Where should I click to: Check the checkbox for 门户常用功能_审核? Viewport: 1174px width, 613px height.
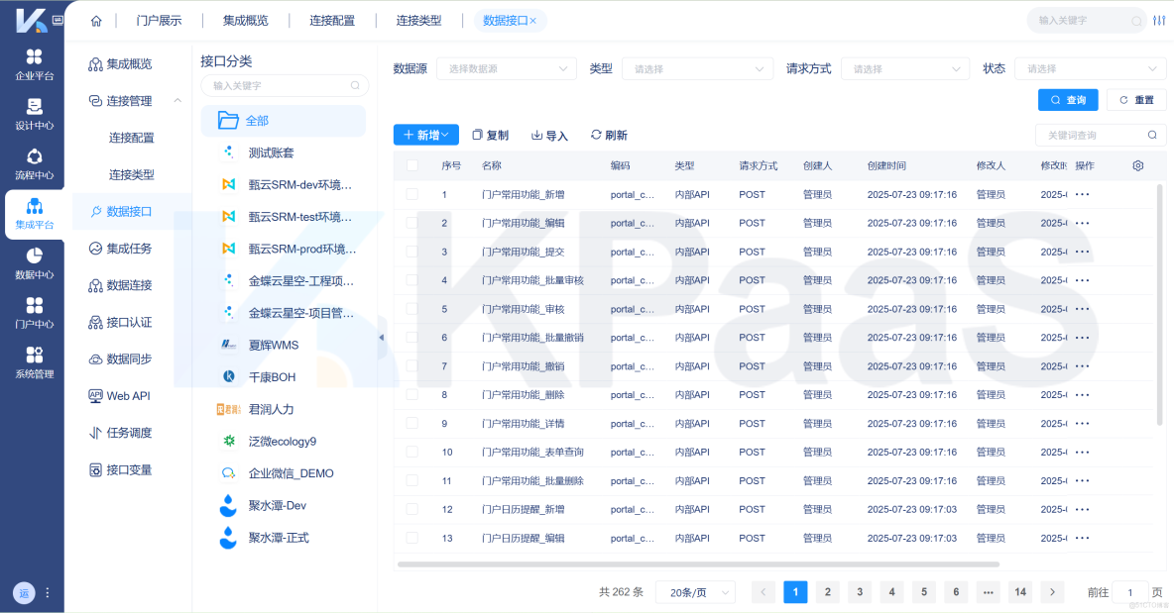412,309
